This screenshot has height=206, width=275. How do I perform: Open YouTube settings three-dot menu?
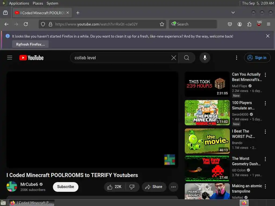click(236, 58)
